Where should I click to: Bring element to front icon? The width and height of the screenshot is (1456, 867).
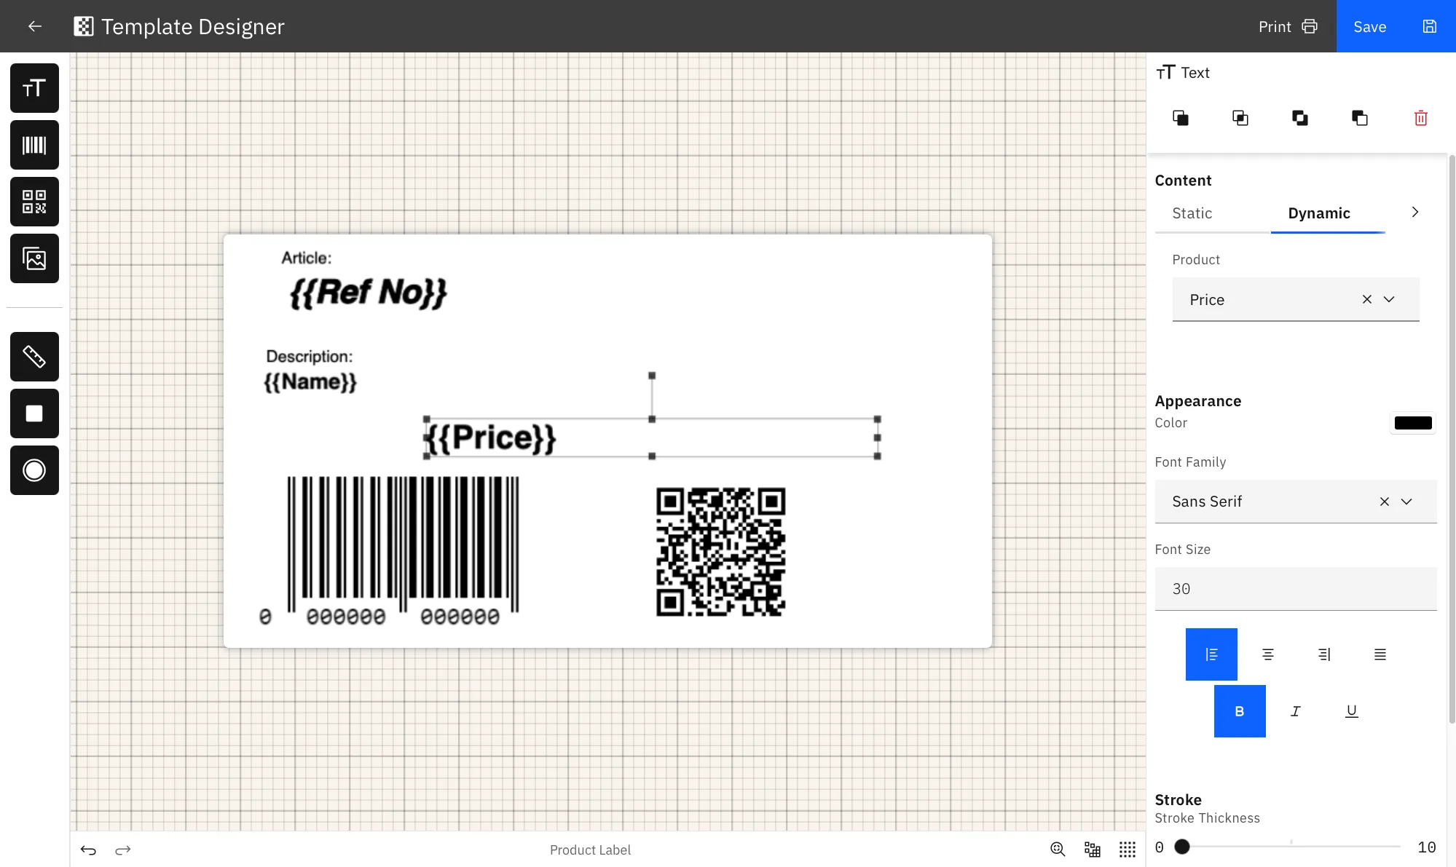click(x=1181, y=118)
